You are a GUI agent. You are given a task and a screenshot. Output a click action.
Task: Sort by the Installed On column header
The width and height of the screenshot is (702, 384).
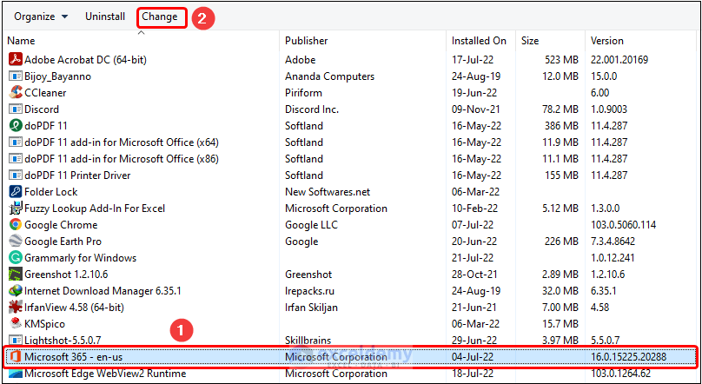click(479, 41)
